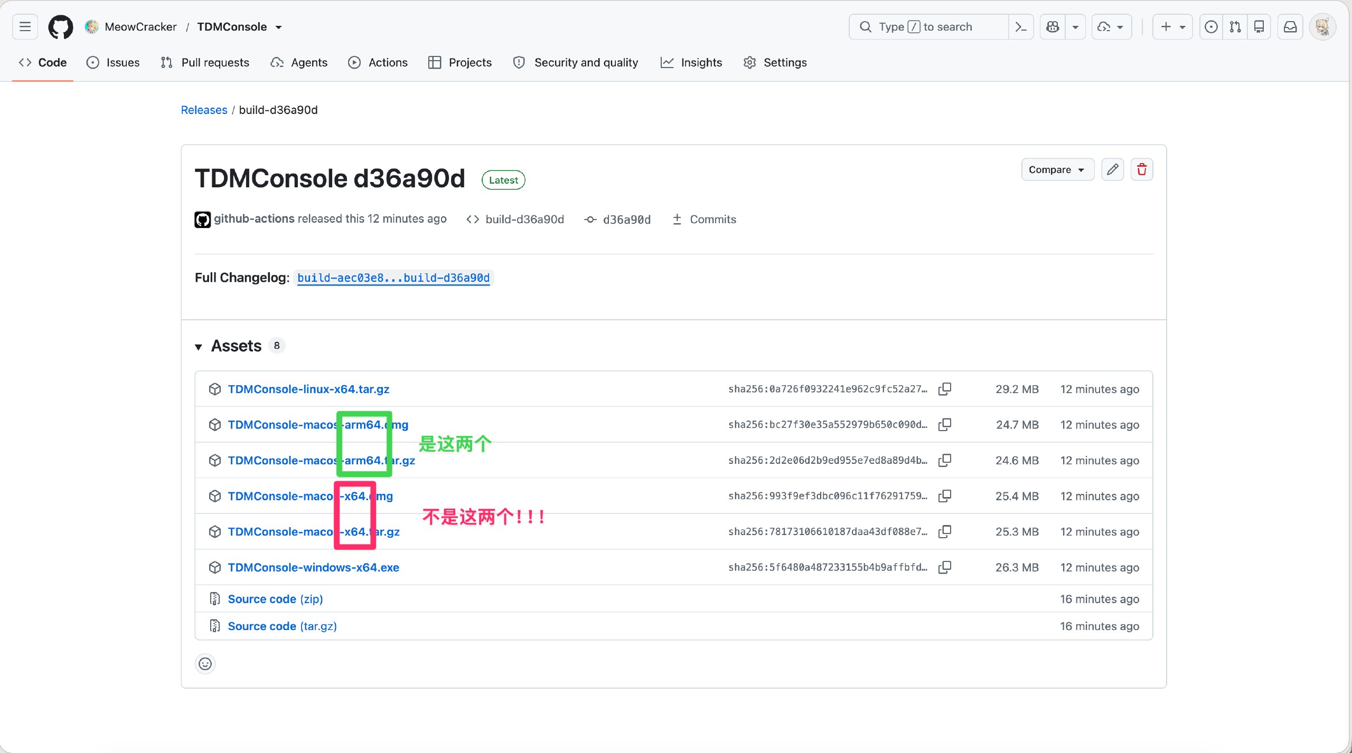
Task: Download TDMConsole-macos-x64.dmg
Action: 310,496
